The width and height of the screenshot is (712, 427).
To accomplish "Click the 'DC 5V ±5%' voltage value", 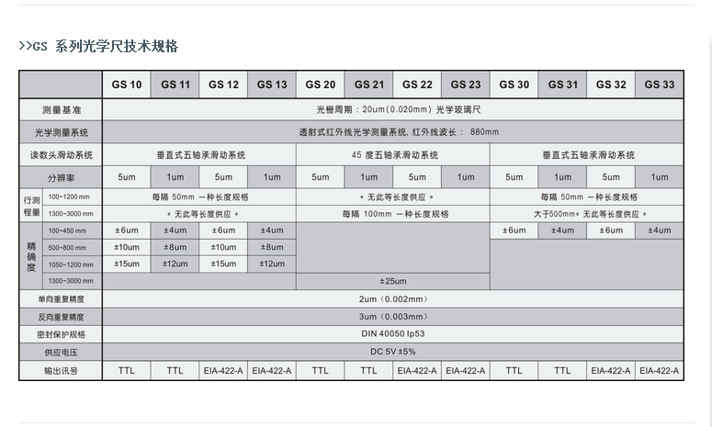I will 393,352.
